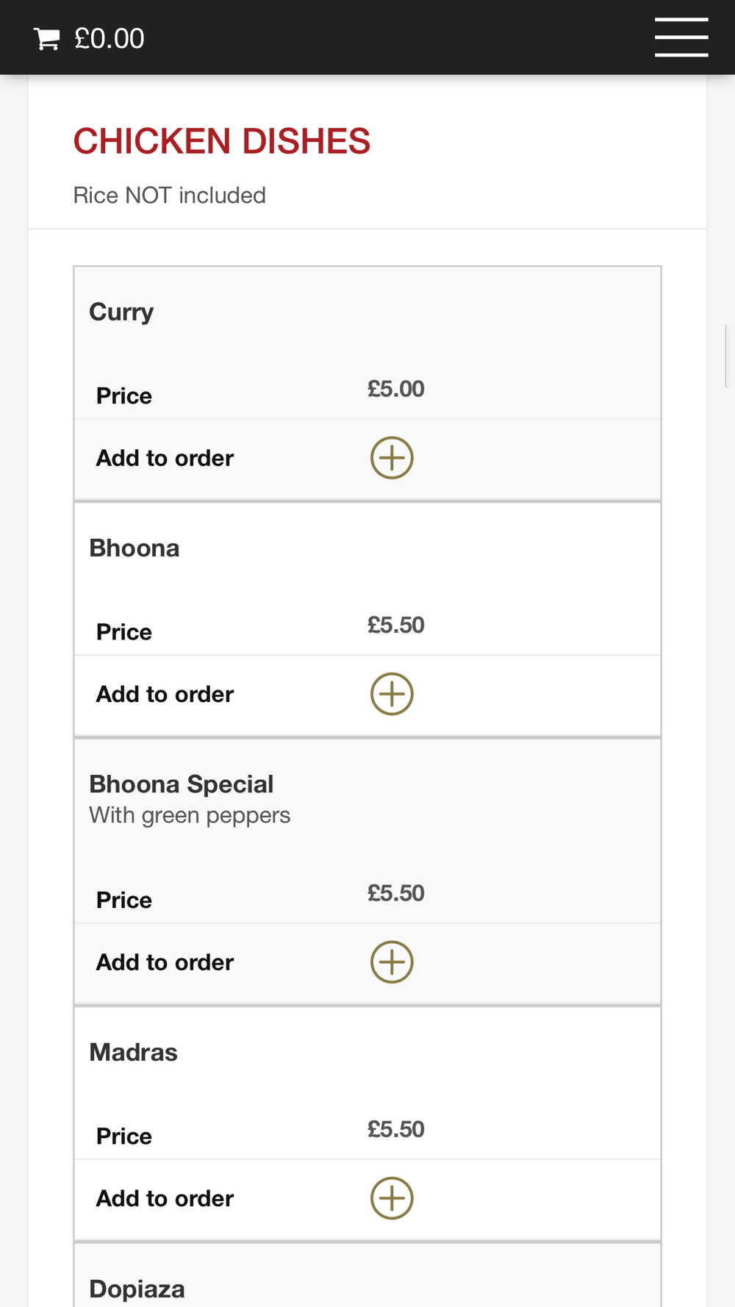Click the Madras £5.50 price

coord(396,1129)
